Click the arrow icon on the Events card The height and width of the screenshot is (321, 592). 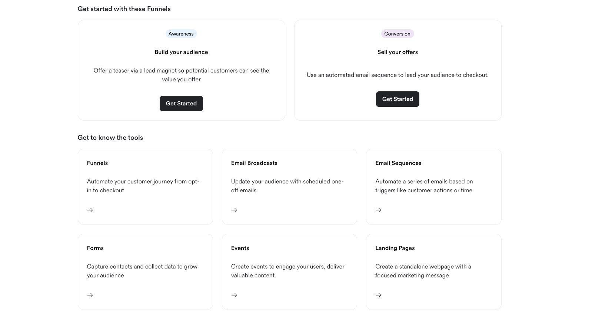(234, 295)
